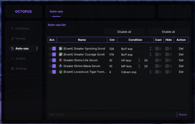Open the Cdown exp condition dropdown
The image size is (195, 124).
(136, 72)
